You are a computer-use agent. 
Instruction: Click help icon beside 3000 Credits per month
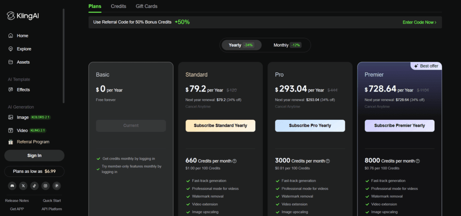coord(328,161)
